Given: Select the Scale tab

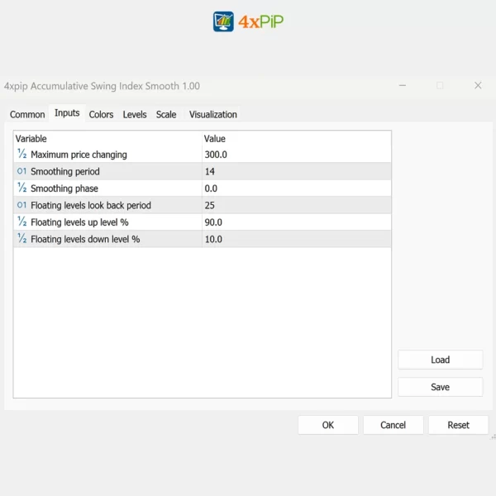Looking at the screenshot, I should 166,115.
